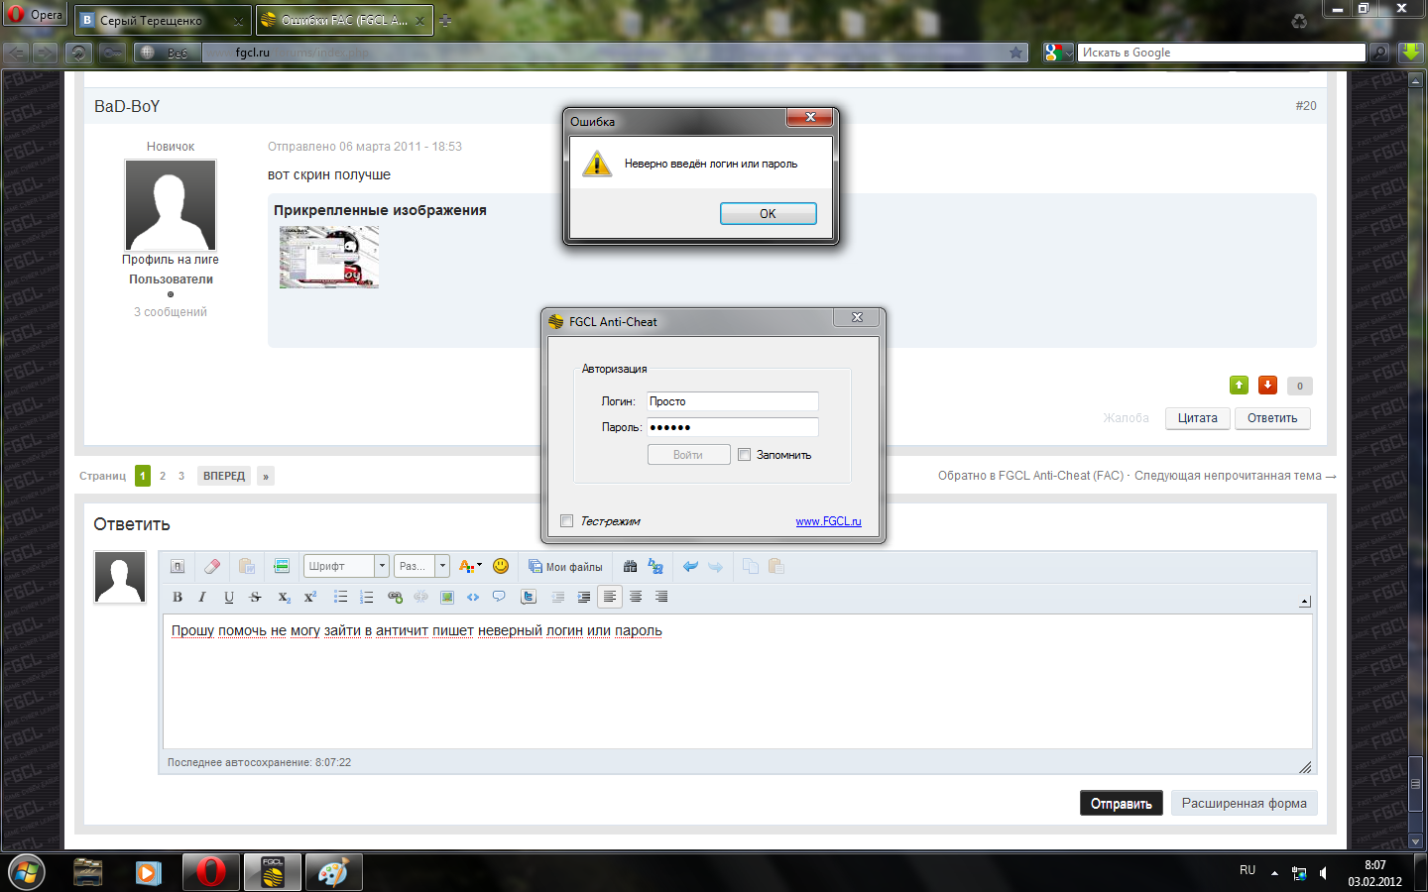Open a new tab
This screenshot has height=892, width=1428.
pos(445,21)
